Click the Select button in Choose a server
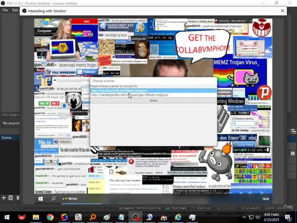Image resolution: width=297 pixels, height=223 pixels. (153, 100)
